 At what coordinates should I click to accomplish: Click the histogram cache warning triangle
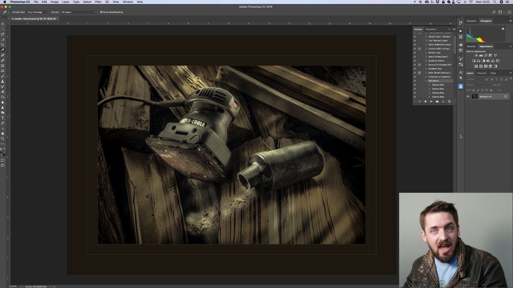pyautogui.click(x=503, y=28)
